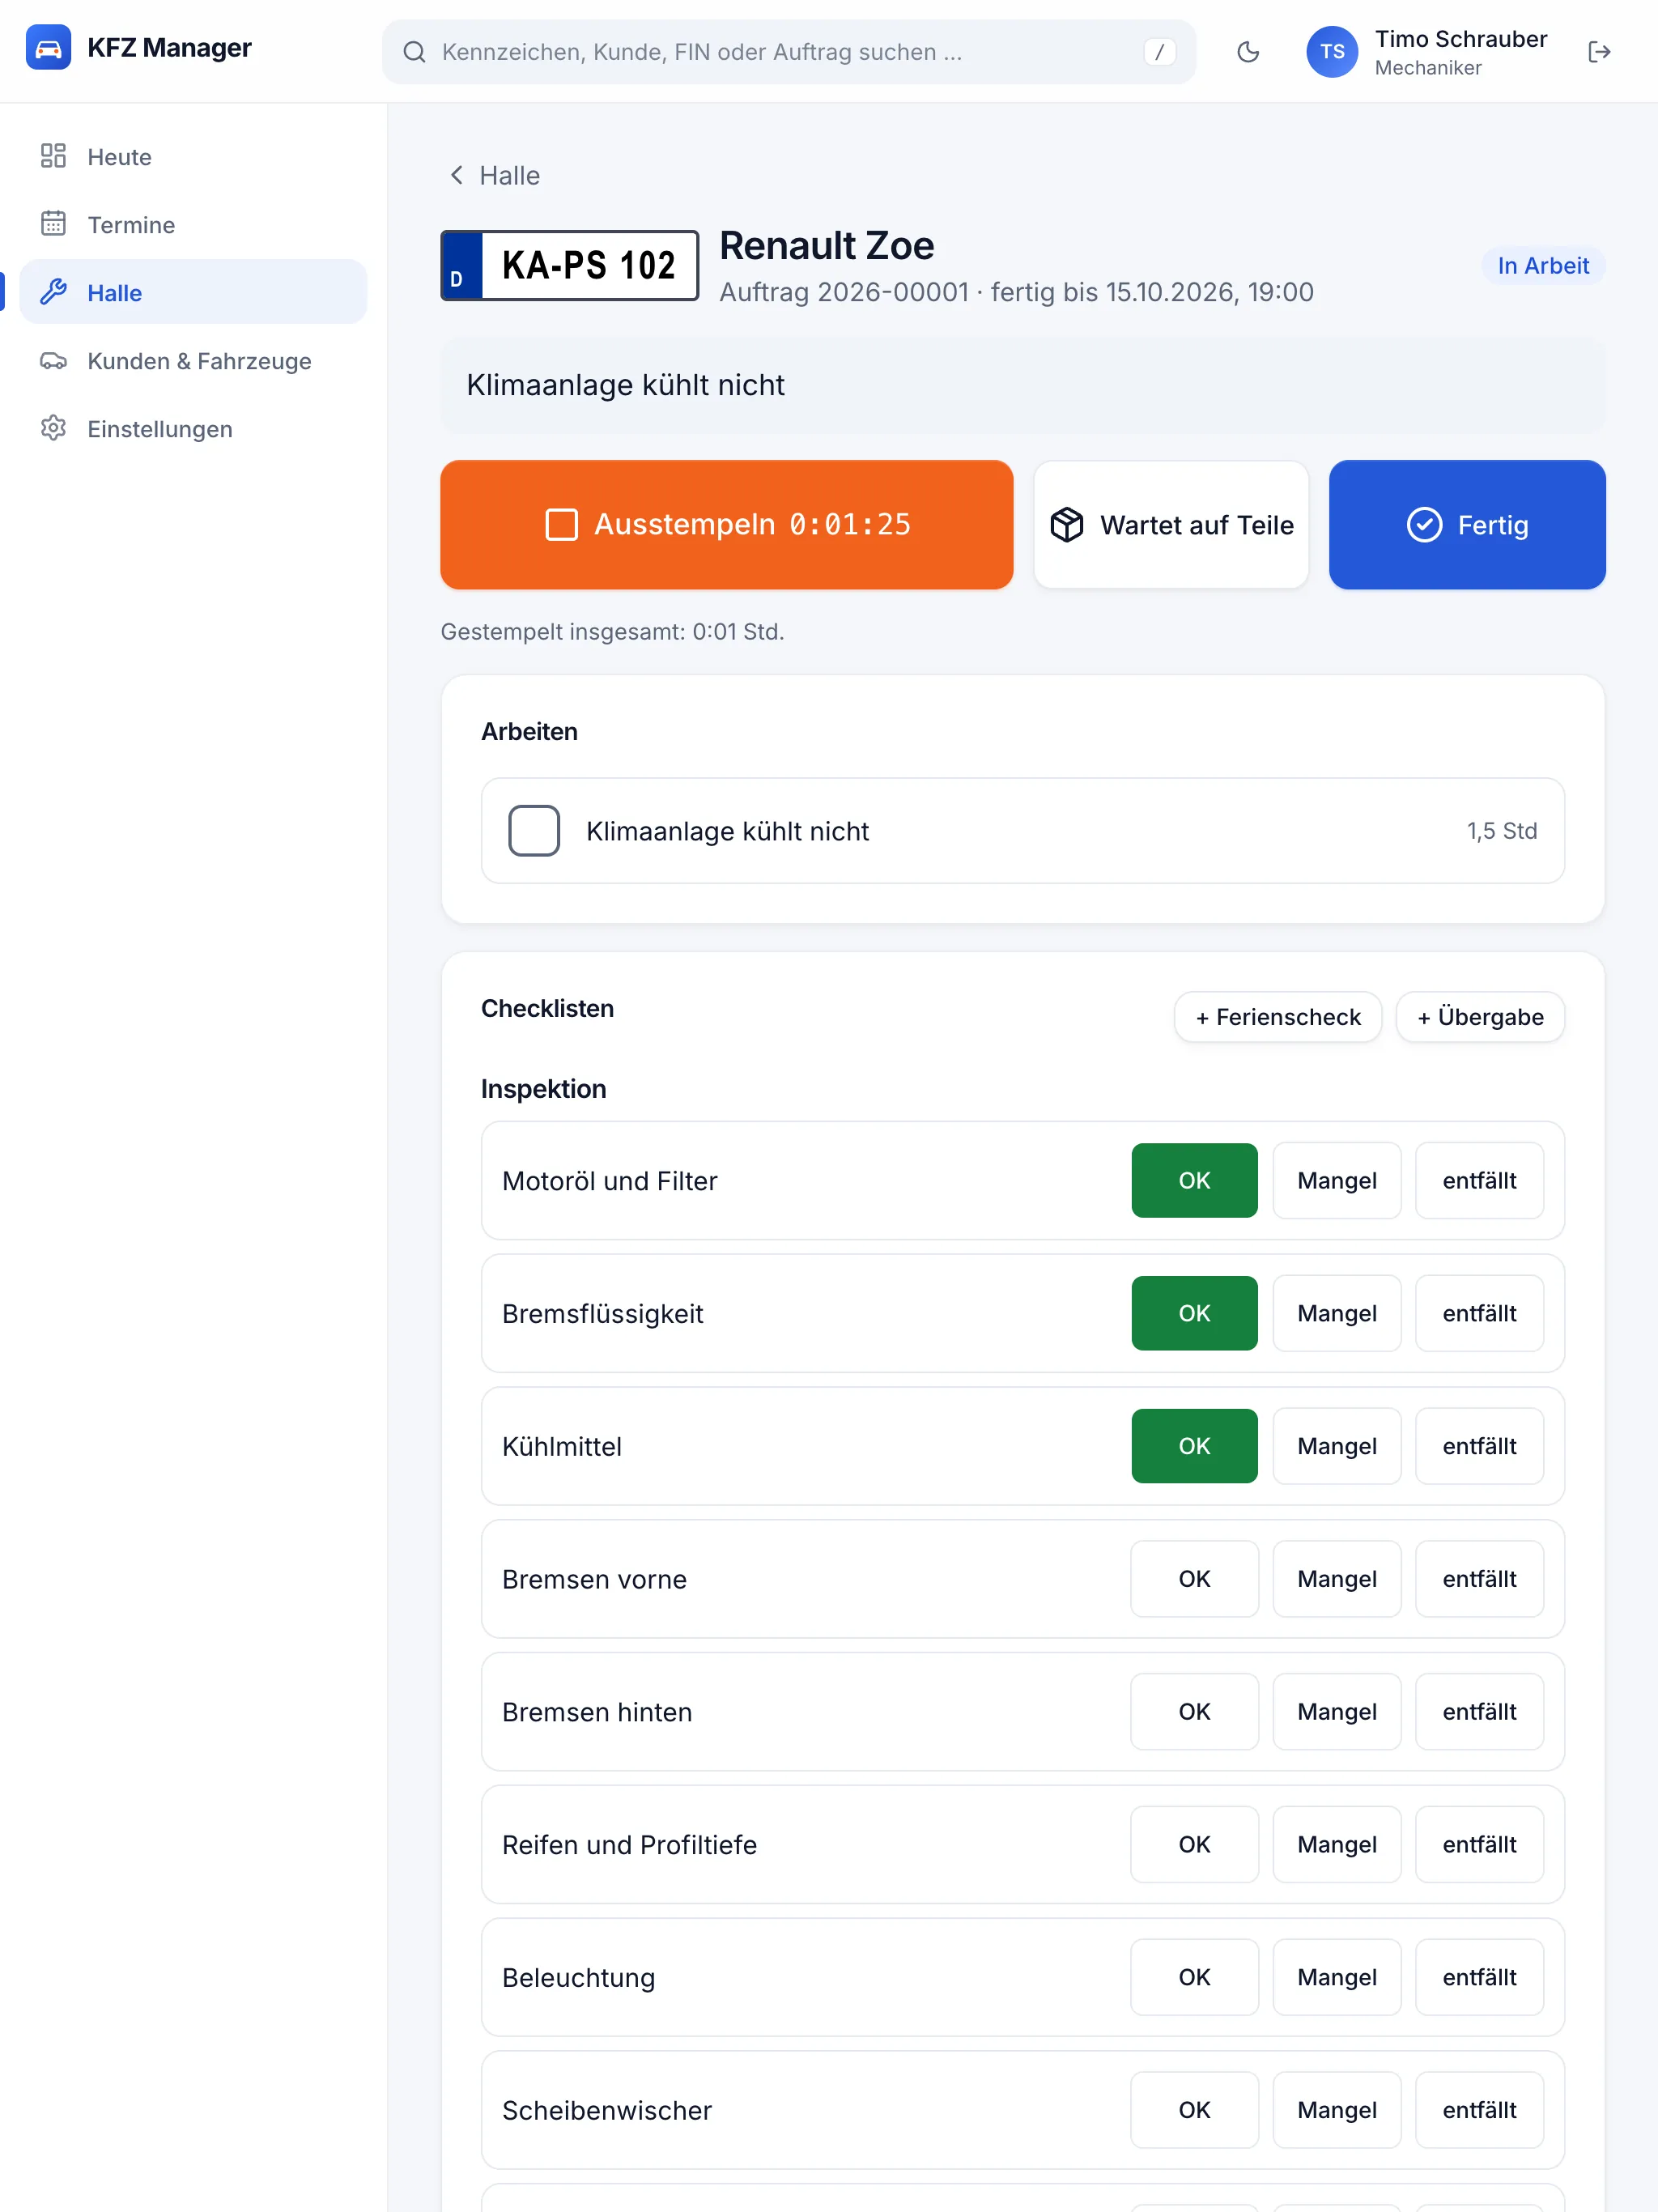1658x2212 pixels.
Task: Add the Ferienscheck checklist
Action: click(1278, 1017)
